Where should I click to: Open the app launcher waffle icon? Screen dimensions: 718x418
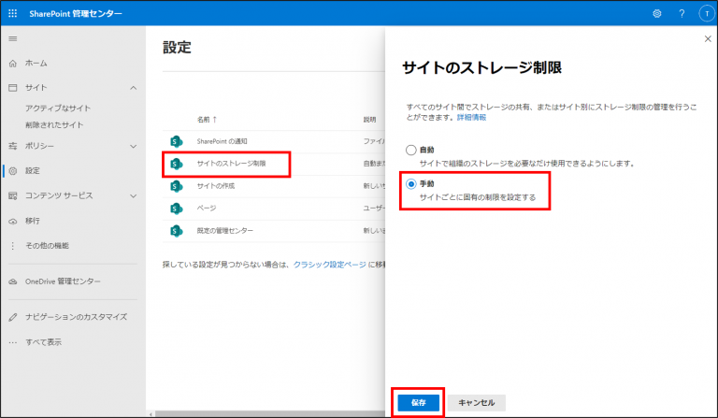click(x=13, y=13)
